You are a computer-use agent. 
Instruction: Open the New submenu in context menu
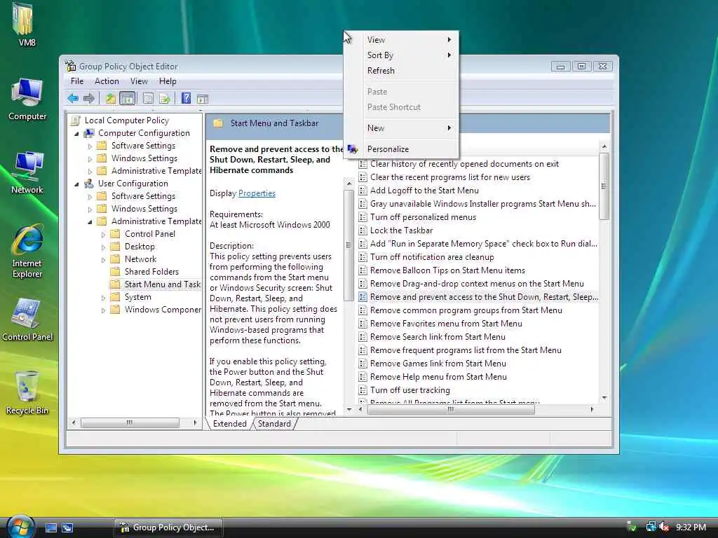401,127
